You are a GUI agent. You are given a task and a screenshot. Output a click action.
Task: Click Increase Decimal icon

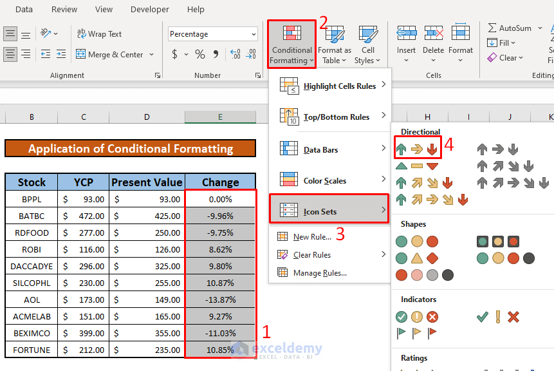(x=235, y=54)
